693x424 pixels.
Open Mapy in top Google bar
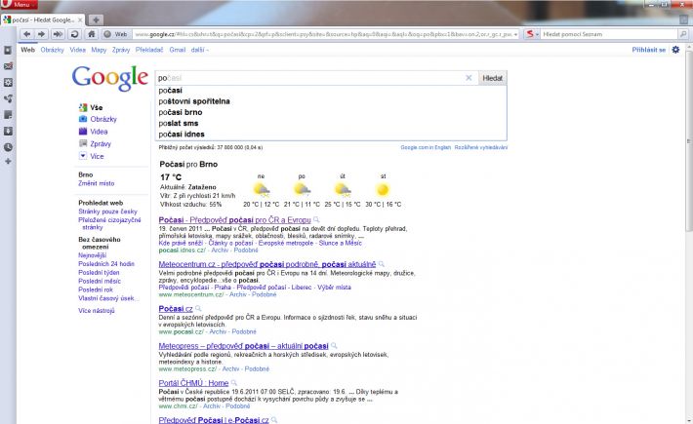coord(99,50)
